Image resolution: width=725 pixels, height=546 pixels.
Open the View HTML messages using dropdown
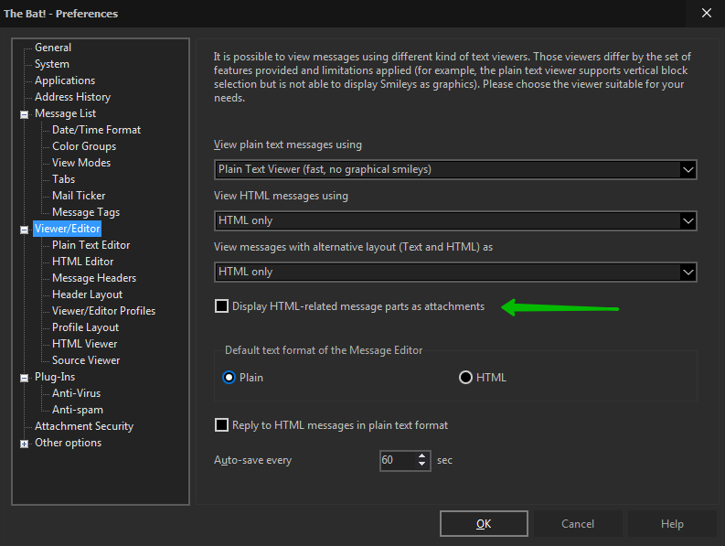(x=455, y=220)
